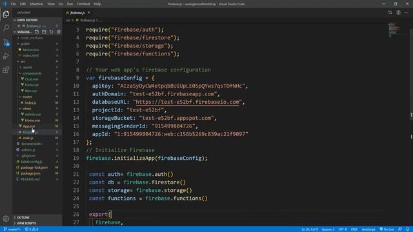Expand the node_modules folder
Screen dimensions: 413x232
coord(32,38)
